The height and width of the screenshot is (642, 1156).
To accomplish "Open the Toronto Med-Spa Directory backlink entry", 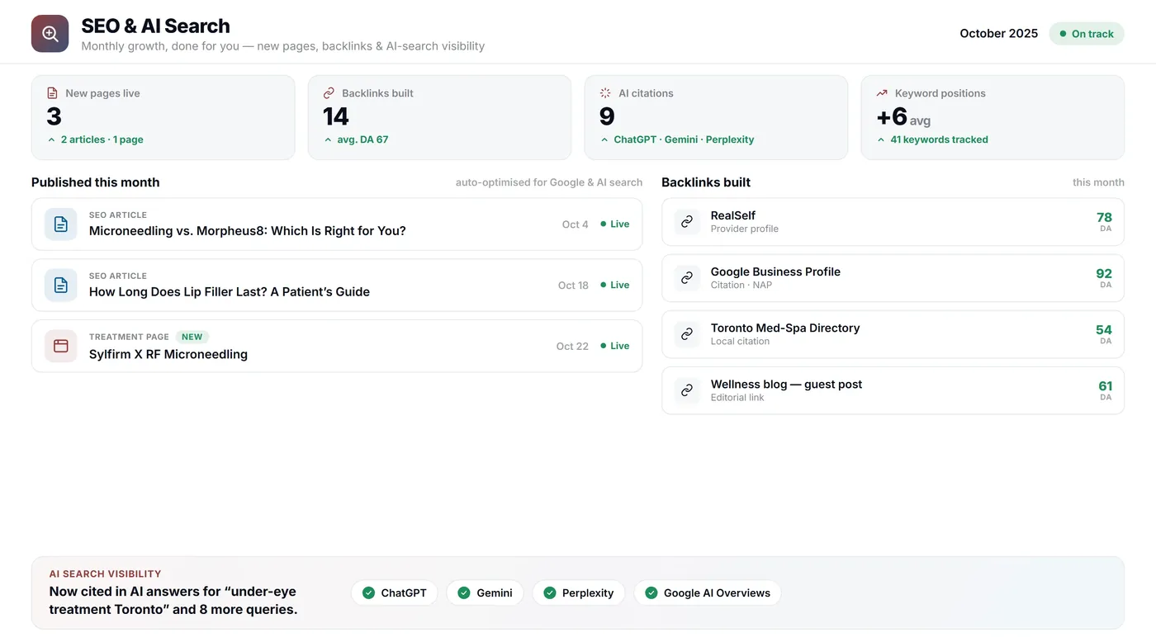I will (893, 333).
